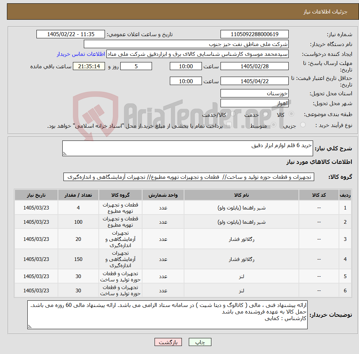This screenshot has width=359, height=354.
Task: Click the گروه کالا column header
Action: [x=120, y=195]
